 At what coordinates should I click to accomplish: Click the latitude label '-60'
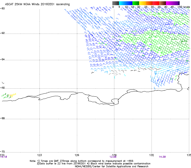coord(2,9)
